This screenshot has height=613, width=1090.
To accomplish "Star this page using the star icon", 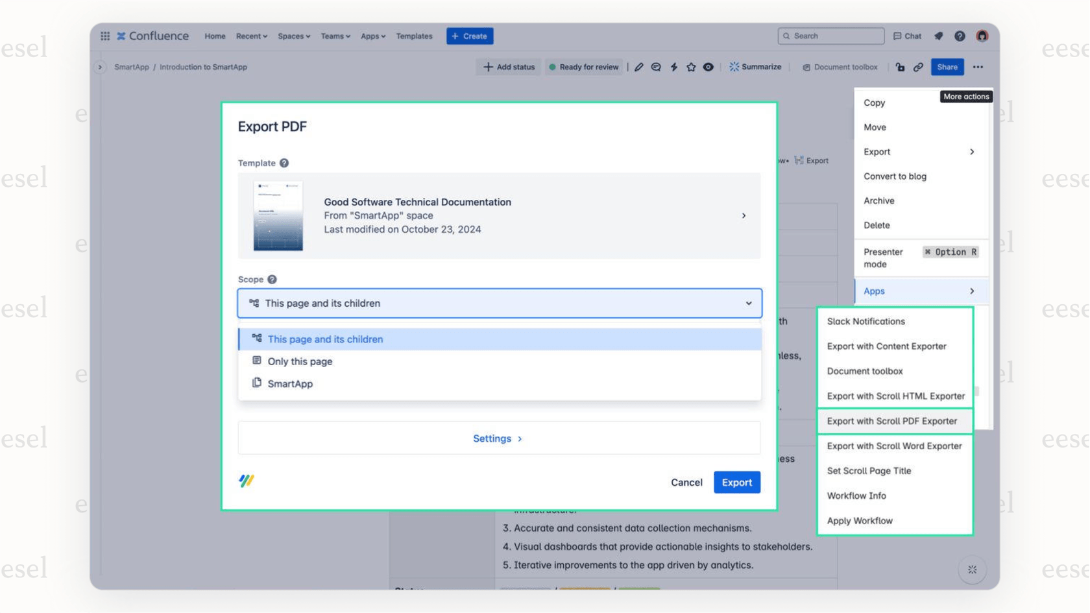I will (690, 67).
